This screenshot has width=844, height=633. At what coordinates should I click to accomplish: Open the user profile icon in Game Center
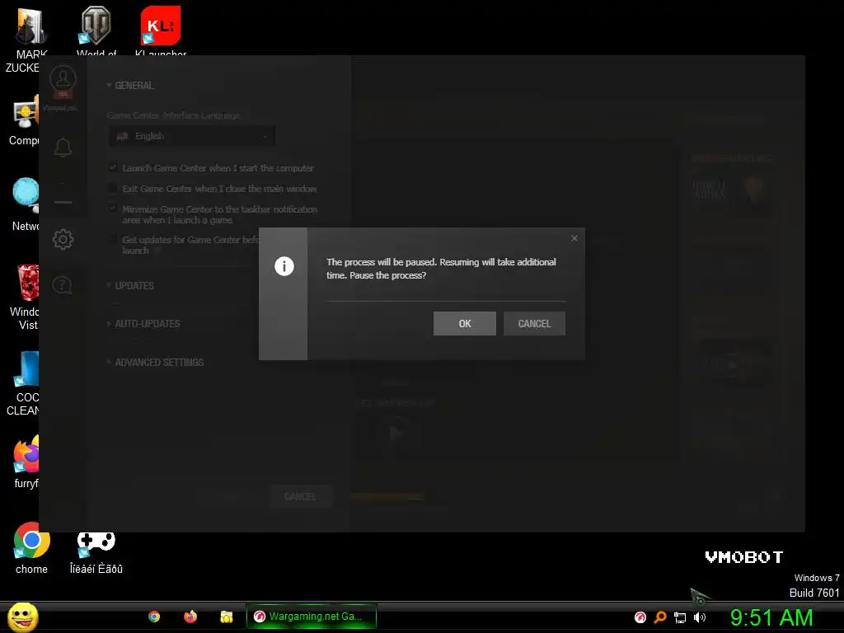click(63, 79)
